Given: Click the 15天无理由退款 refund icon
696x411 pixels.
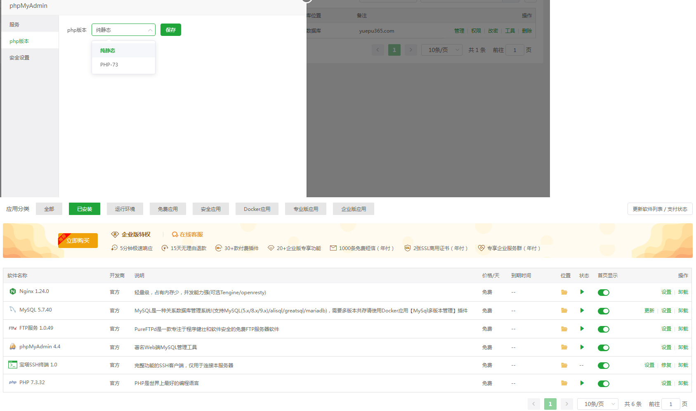Looking at the screenshot, I should [x=165, y=248].
